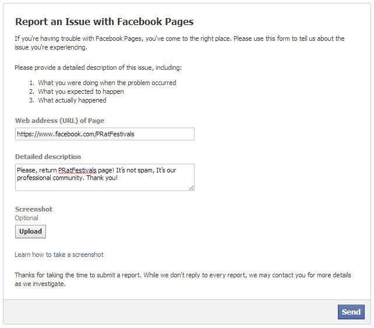This screenshot has height=328, width=374.
Task: Select list item 'What actually happened'
Action: point(72,100)
